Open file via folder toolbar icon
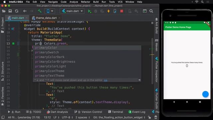This screenshot has width=213, height=120. pyautogui.click(x=4, y=11)
